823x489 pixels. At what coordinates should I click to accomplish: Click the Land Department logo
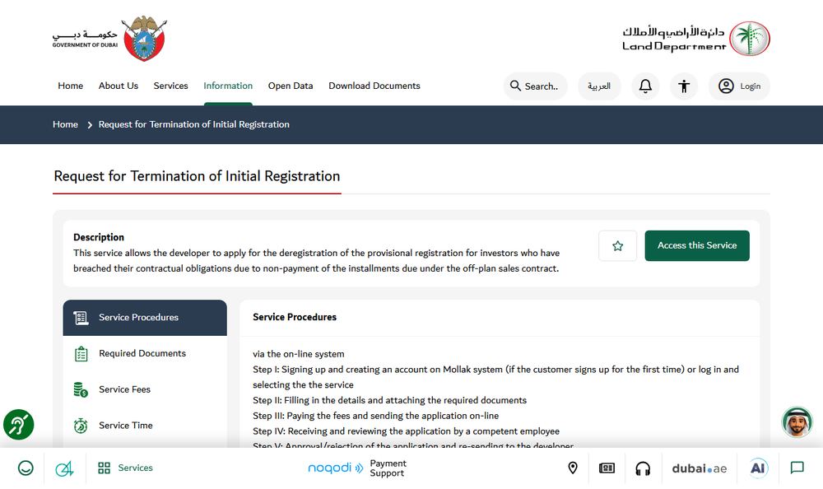pos(696,39)
